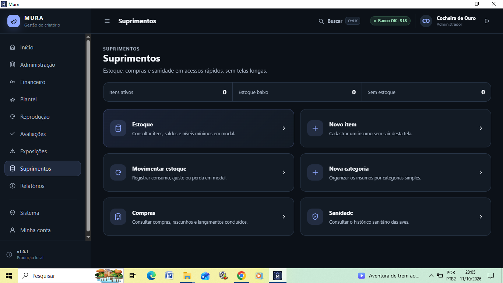The height and width of the screenshot is (283, 503).
Task: Click the search magnifier icon
Action: [x=321, y=21]
